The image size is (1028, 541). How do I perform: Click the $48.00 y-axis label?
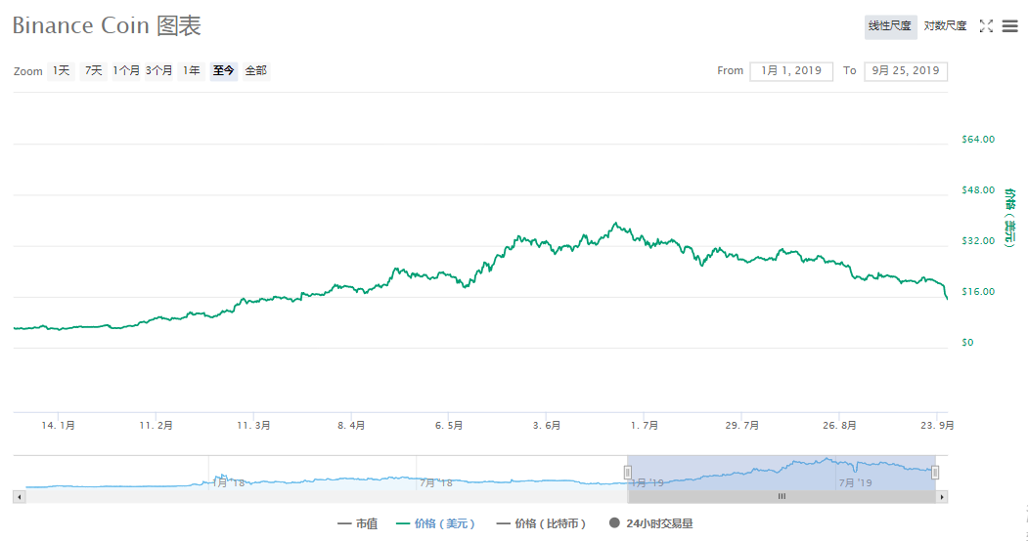(x=978, y=190)
